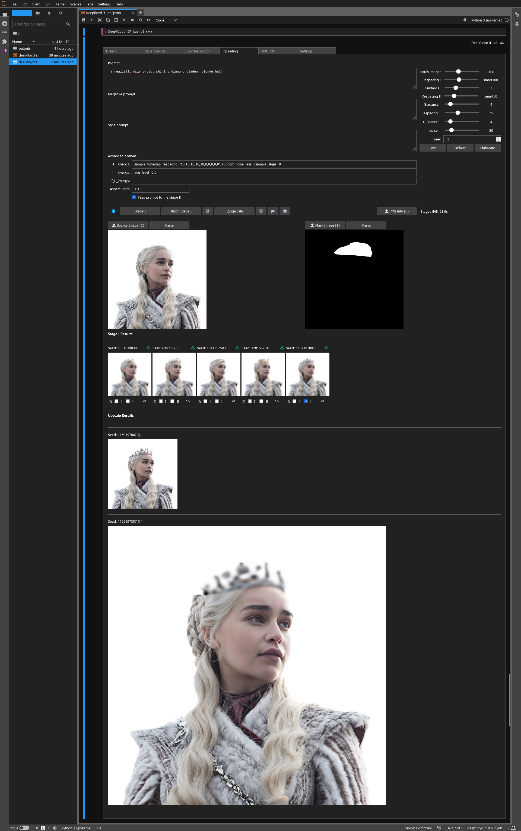
Task: Restart kernel and run all cells icon
Action: (x=149, y=20)
